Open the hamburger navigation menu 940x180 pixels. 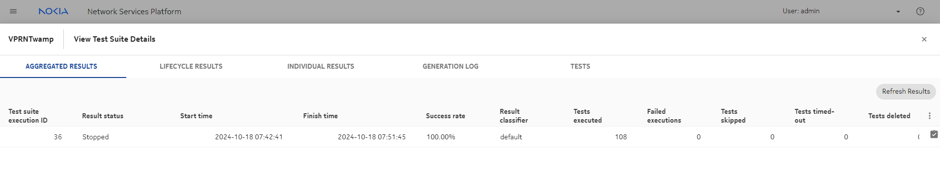(13, 11)
